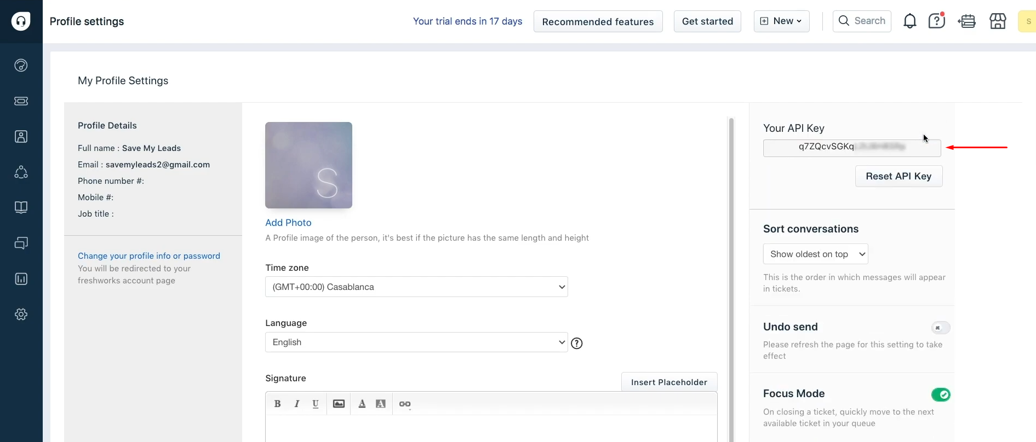Image resolution: width=1036 pixels, height=442 pixels.
Task: Open the Sort conversations dropdown
Action: (x=815, y=254)
